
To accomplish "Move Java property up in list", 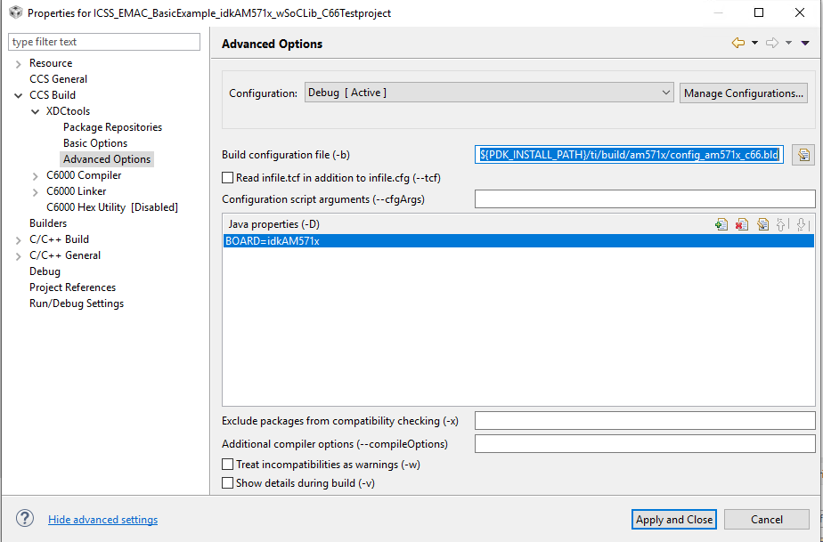I will 783,224.
